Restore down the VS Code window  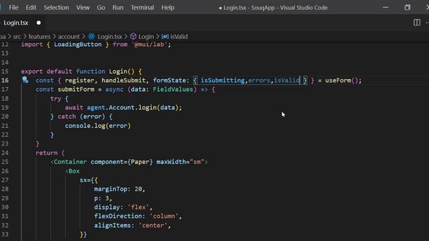tap(407, 7)
